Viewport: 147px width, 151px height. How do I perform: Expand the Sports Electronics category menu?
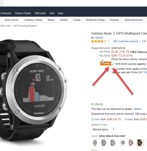(134, 20)
